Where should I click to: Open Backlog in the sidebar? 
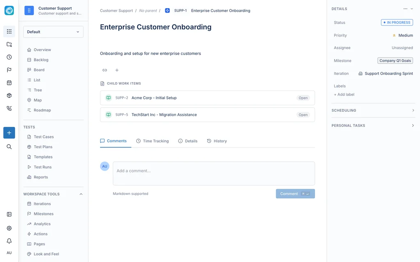coord(41,60)
